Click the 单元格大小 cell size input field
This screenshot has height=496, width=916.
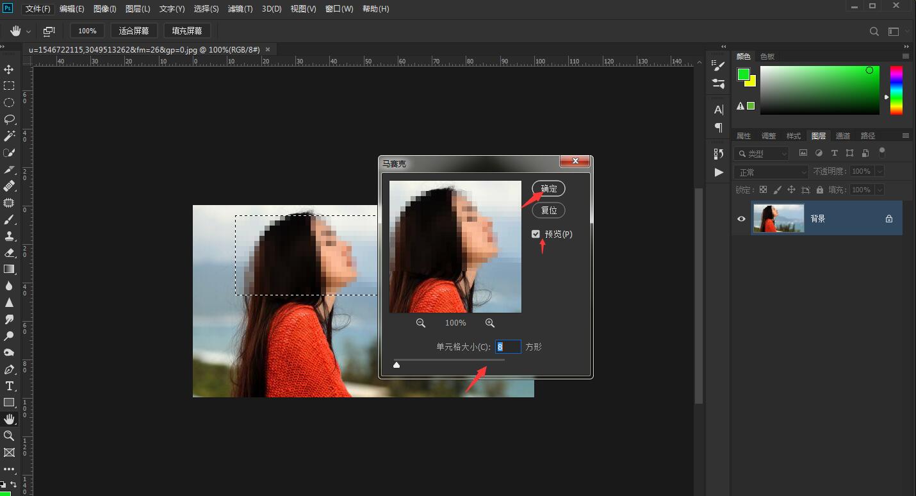click(x=508, y=347)
